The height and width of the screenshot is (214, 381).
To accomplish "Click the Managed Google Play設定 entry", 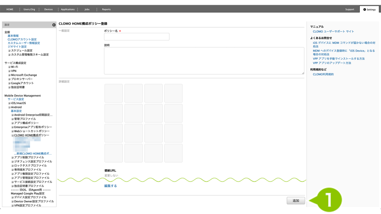I will click(28, 194).
